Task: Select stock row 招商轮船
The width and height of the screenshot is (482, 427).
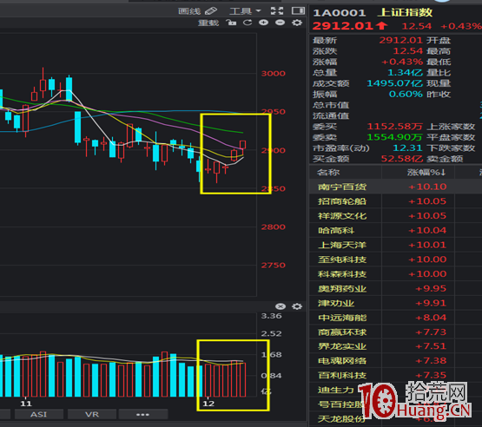Action: point(395,201)
